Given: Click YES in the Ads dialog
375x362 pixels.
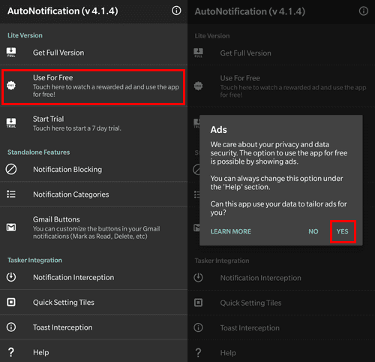Looking at the screenshot, I should coord(342,231).
